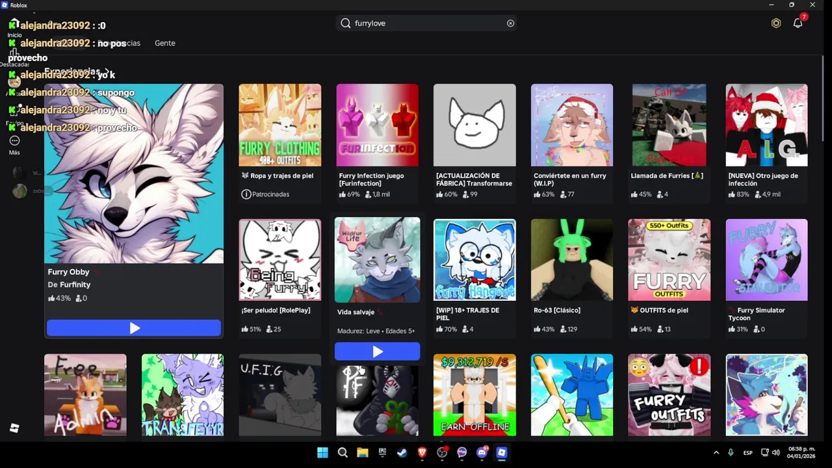Open the notifications bell

(798, 23)
